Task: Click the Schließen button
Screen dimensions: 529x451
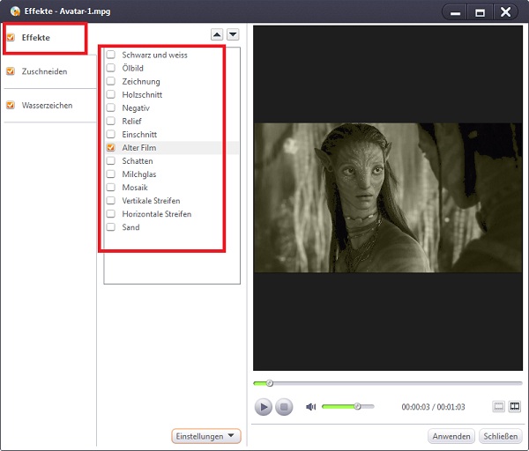Action: click(x=500, y=436)
